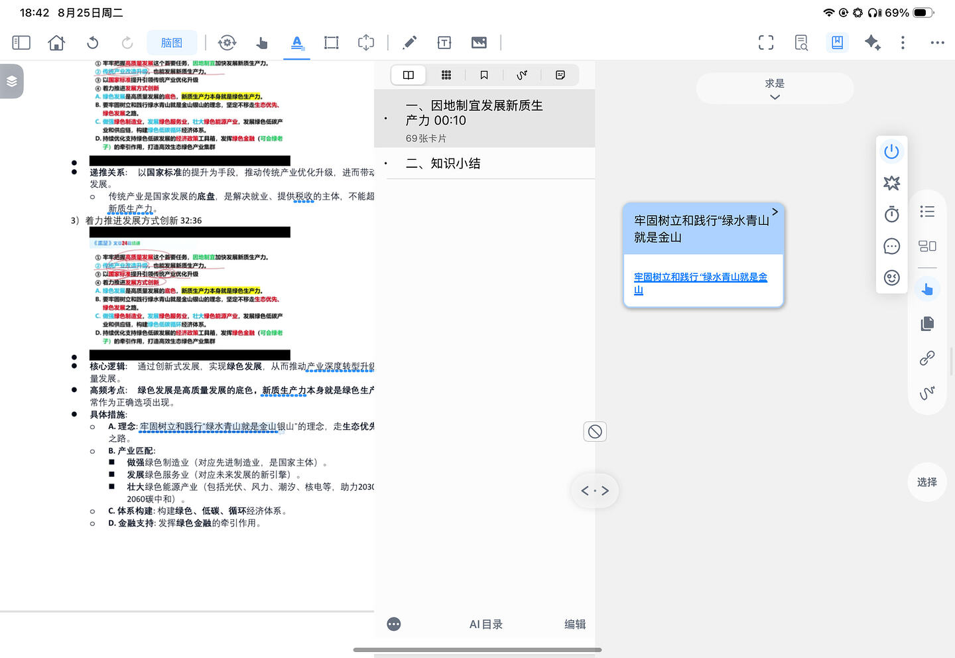
Task: Show the outline list view on right
Action: tap(927, 212)
